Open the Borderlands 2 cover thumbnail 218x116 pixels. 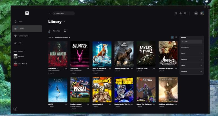tap(102, 90)
